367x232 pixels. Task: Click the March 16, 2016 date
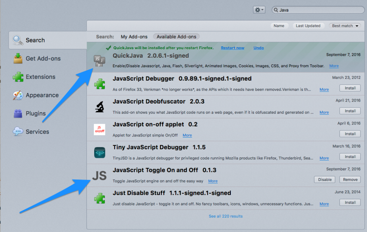(347, 146)
